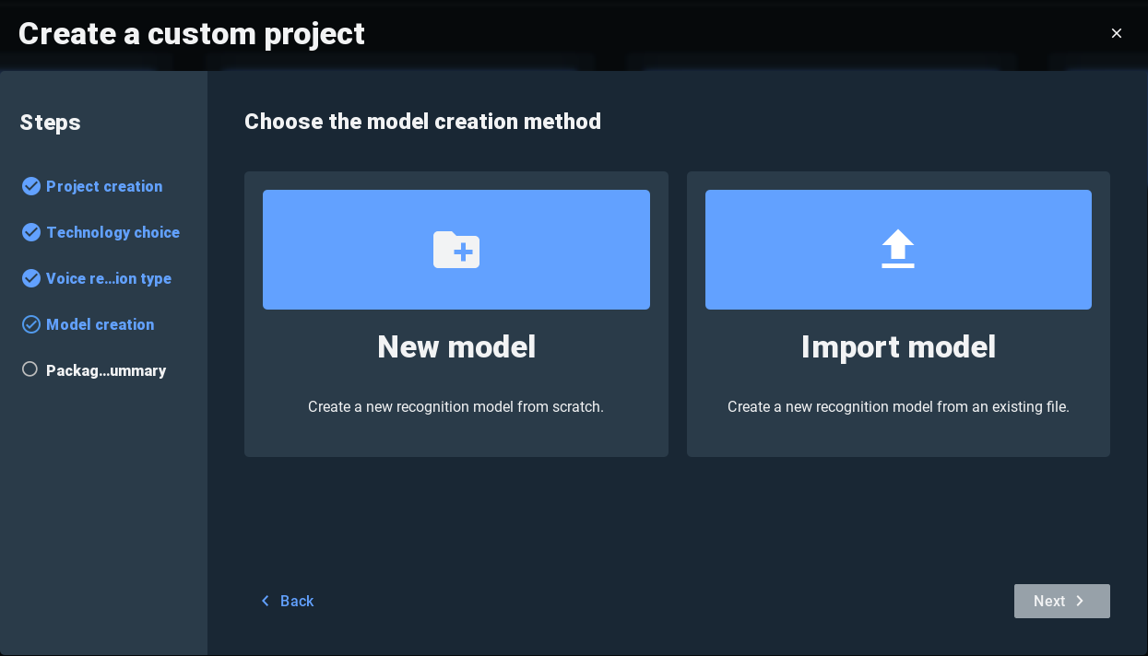Close the Create a custom project dialog

click(1117, 33)
